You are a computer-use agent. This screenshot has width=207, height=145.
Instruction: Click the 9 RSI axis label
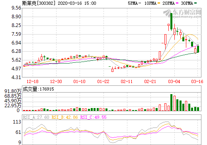[x=20, y=143]
